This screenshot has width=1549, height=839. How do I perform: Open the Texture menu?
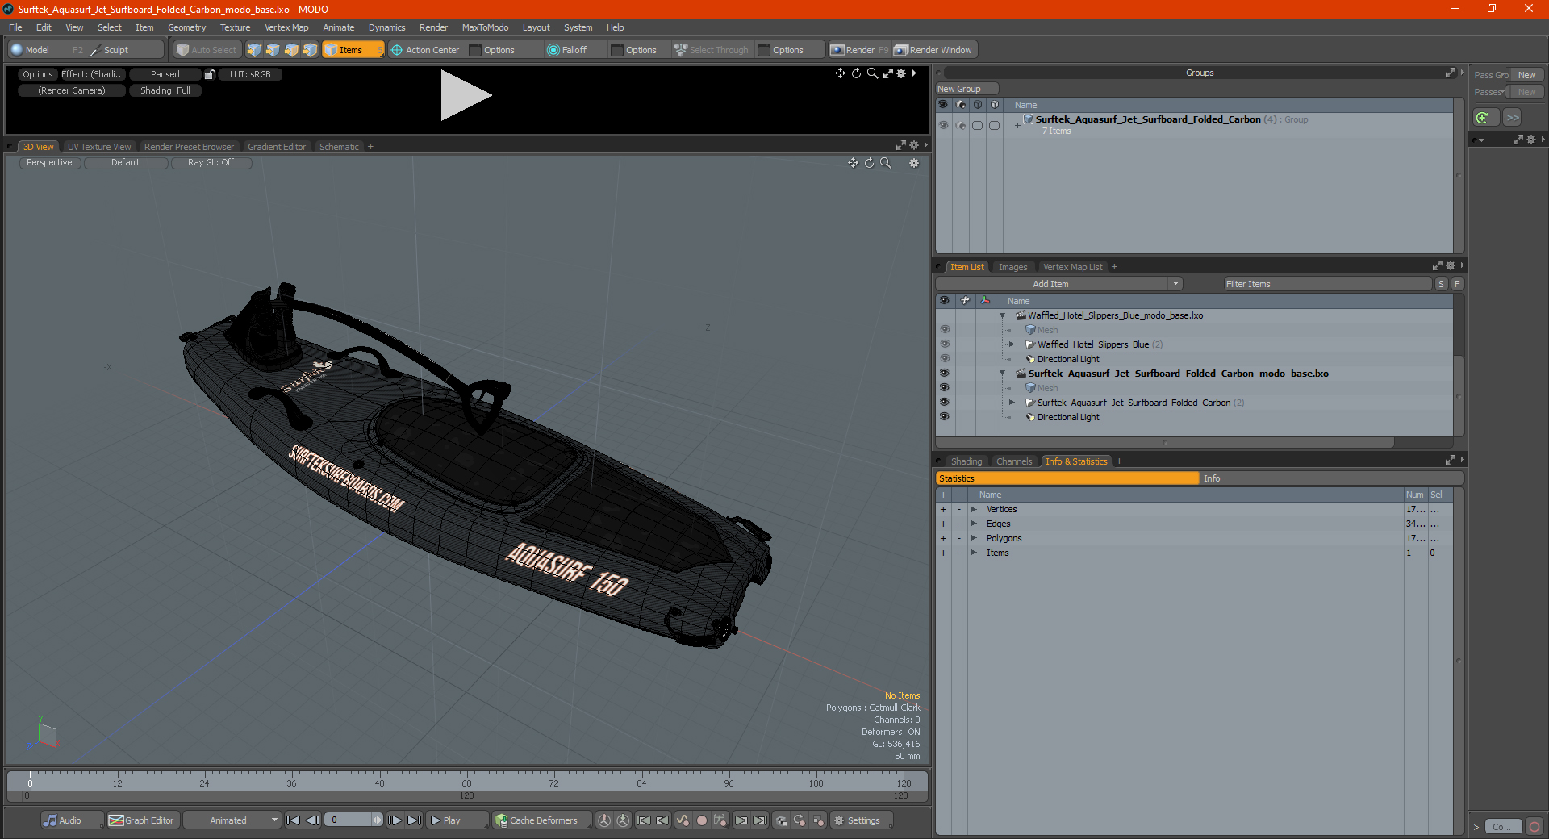(235, 27)
